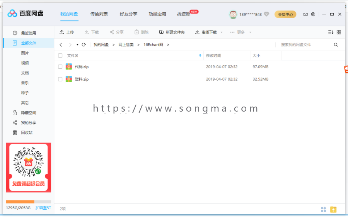Expand 离线下载 dropdown arrow
Viewport: 348px width, 217px height.
(x=222, y=32)
